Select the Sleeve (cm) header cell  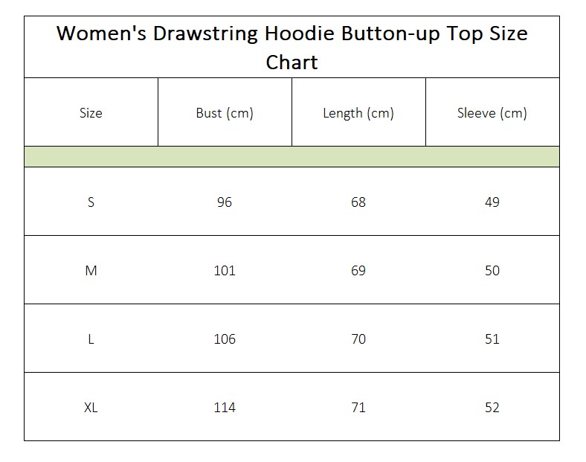coord(492,112)
